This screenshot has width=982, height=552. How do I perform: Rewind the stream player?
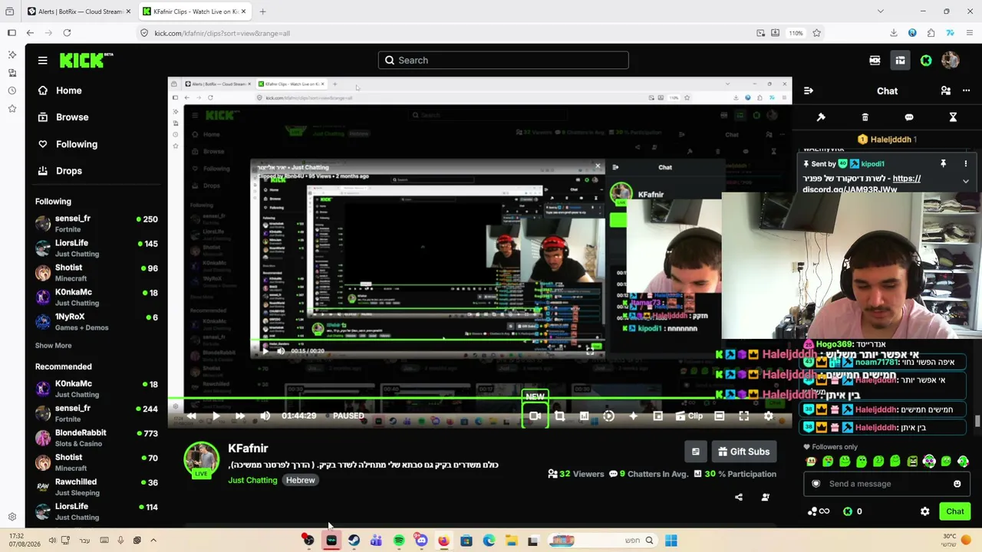tap(192, 416)
